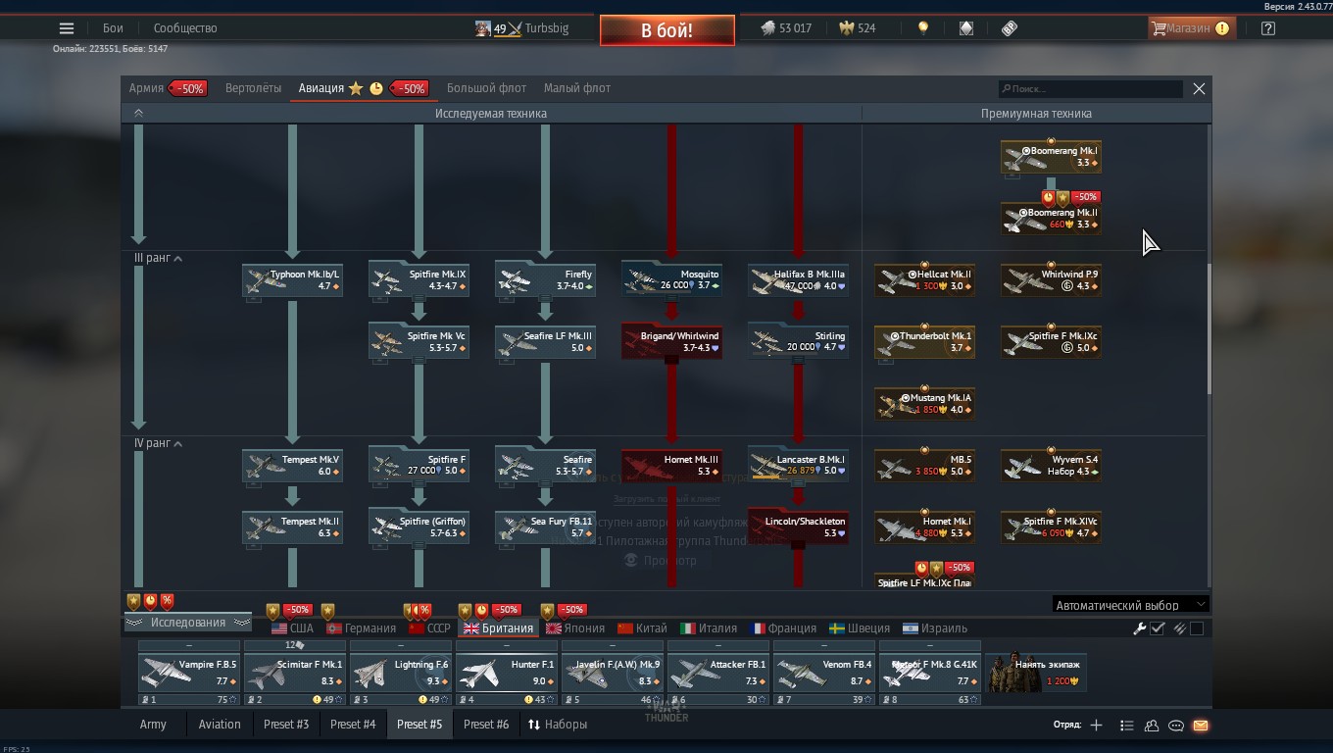
Task: Switch to the Малый флот tab
Action: click(577, 88)
